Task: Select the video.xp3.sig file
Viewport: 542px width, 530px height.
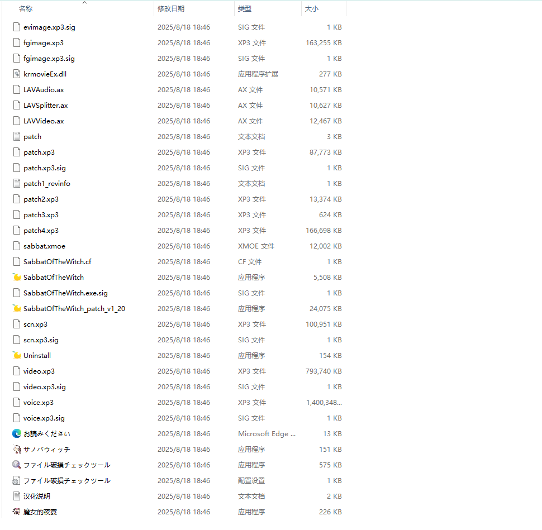Action: (x=44, y=386)
